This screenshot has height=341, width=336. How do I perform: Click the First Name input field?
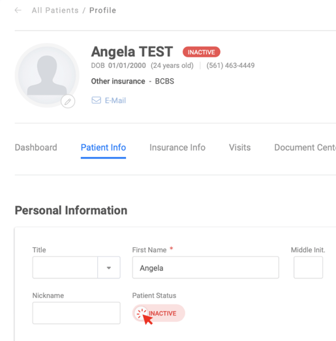pyautogui.click(x=206, y=267)
